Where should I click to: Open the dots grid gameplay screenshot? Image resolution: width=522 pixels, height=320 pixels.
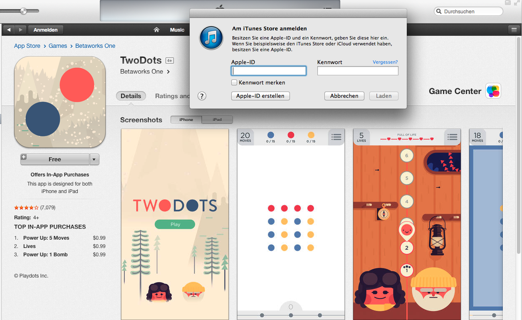[291, 224]
